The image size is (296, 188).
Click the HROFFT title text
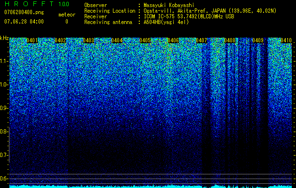point(29,4)
